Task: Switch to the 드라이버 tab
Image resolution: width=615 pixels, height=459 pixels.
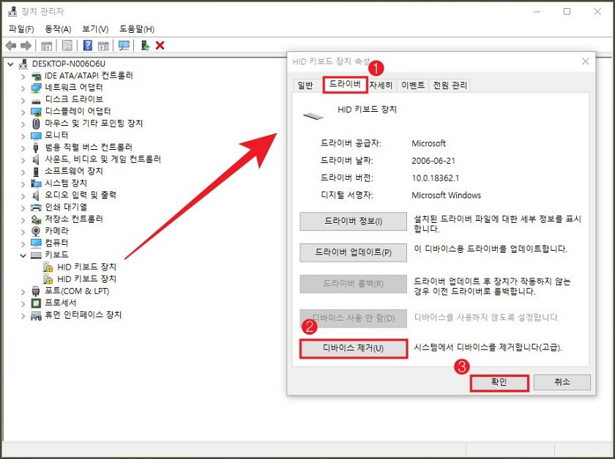Action: pyautogui.click(x=345, y=84)
